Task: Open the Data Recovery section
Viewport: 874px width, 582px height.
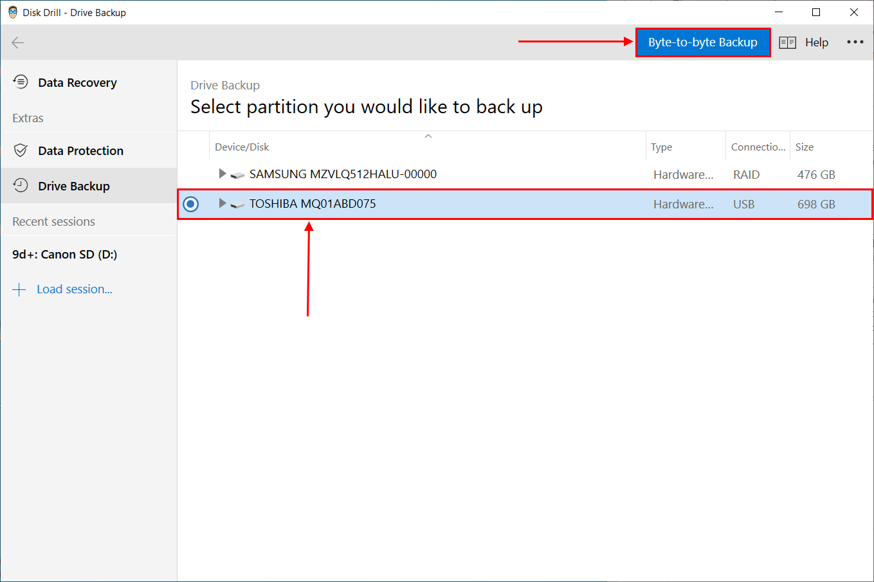Action: (x=77, y=83)
